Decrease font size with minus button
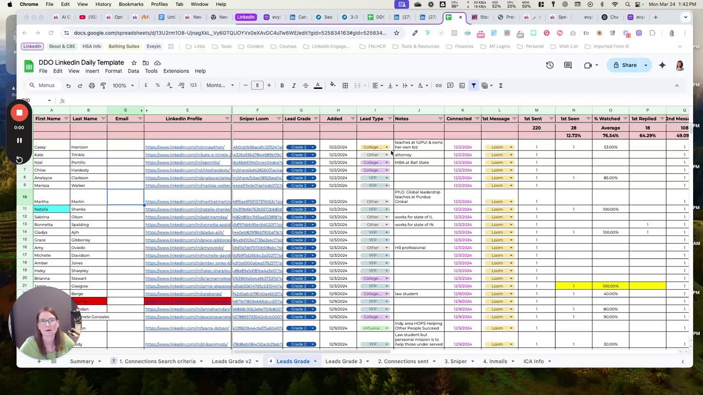Image resolution: width=703 pixels, height=395 pixels. pos(246,86)
